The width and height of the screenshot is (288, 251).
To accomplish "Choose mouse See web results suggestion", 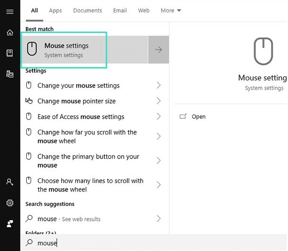I will click(x=69, y=219).
